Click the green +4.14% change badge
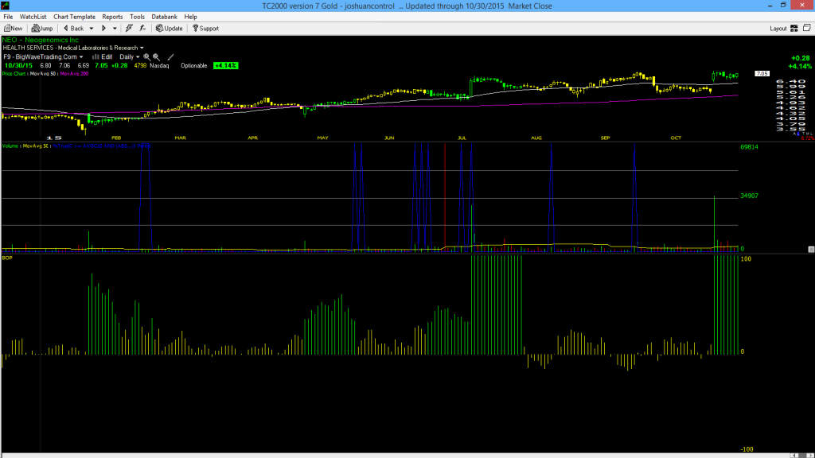This screenshot has height=458, width=815. (225, 65)
